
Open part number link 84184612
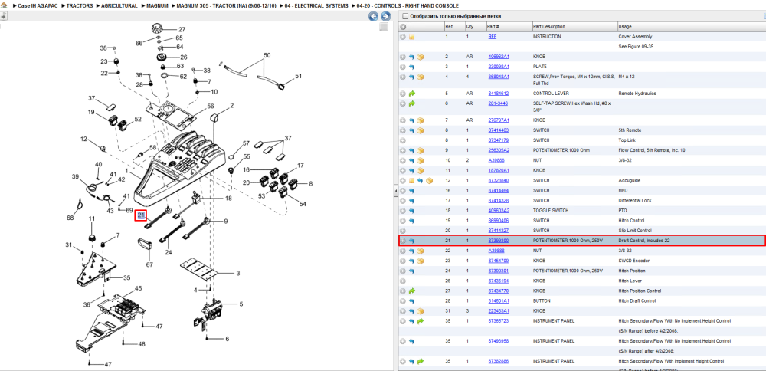coord(499,94)
